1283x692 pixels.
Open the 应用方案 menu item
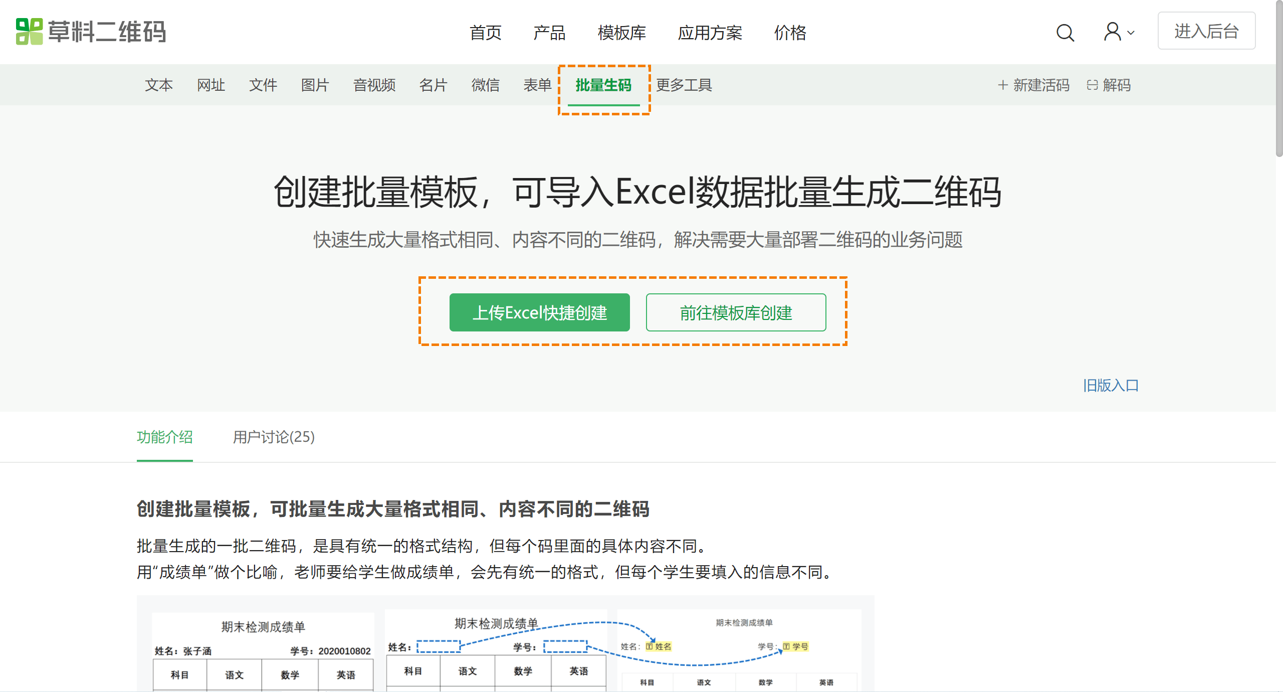click(x=710, y=33)
